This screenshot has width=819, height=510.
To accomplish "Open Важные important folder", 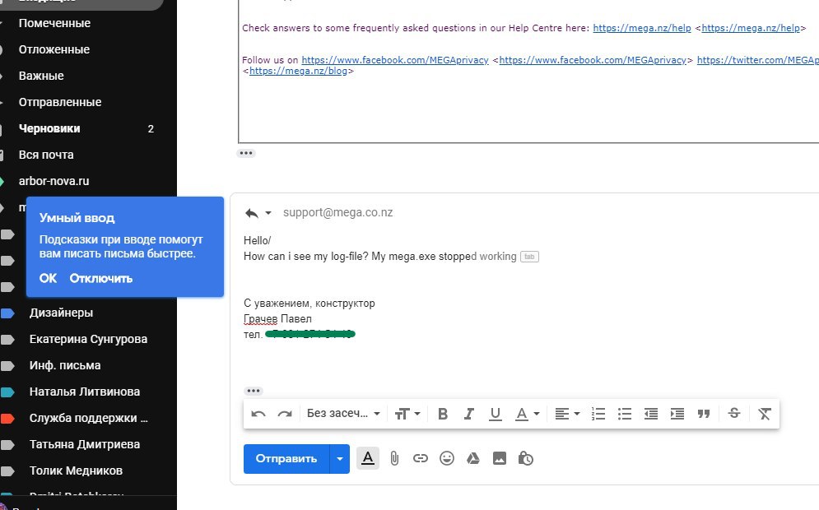I will 41,76.
